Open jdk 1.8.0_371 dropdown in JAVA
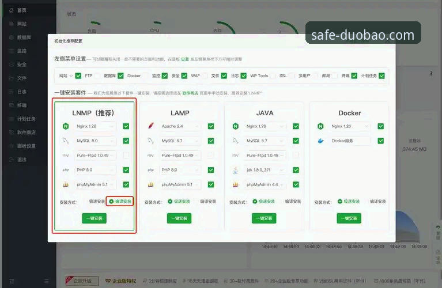The image size is (442, 288). click(x=265, y=170)
